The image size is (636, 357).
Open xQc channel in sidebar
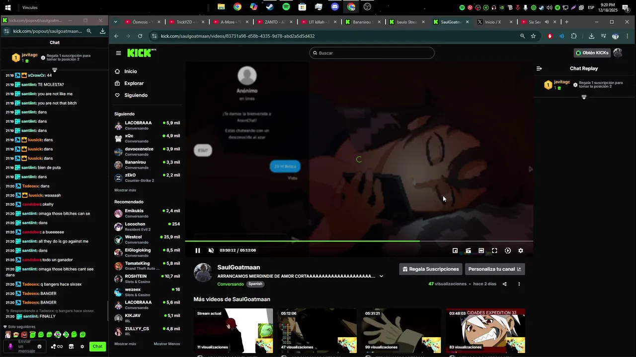148,138
